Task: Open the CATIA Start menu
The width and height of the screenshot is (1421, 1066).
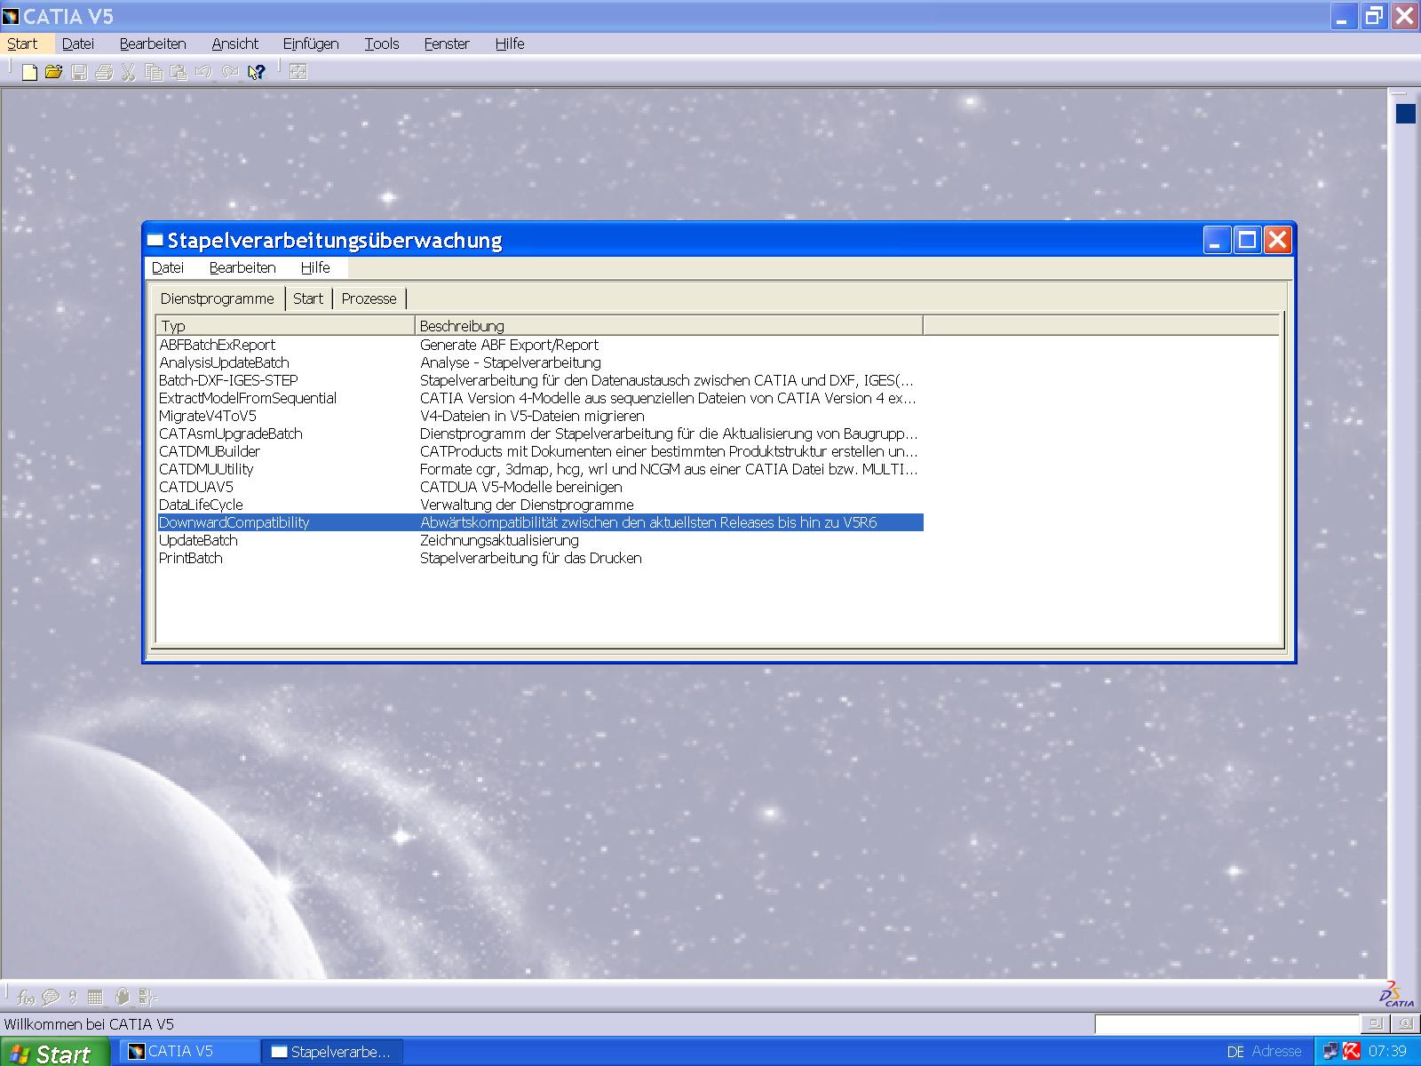Action: coord(22,44)
